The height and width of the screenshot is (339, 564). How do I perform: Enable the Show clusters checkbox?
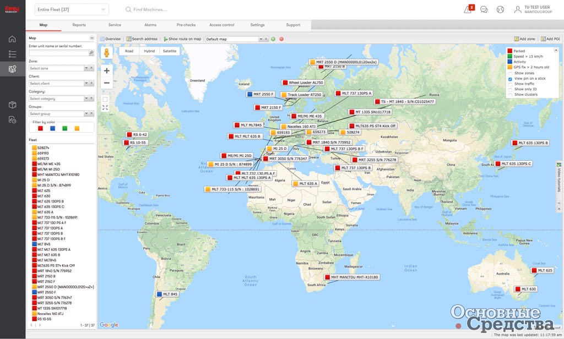[510, 95]
